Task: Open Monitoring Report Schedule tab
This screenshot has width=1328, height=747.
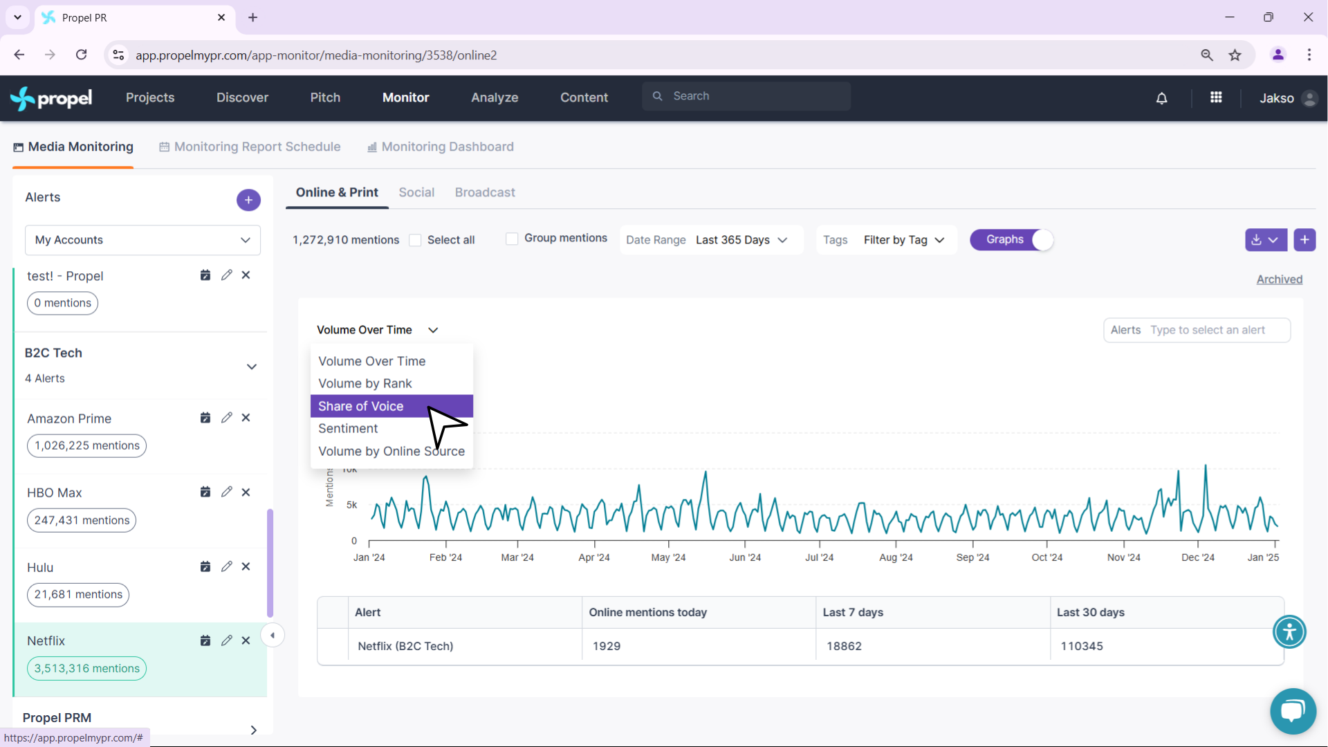Action: [x=250, y=147]
